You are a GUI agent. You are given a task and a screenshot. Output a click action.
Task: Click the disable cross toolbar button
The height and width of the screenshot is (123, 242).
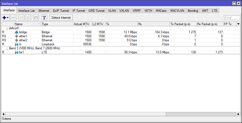[x=28, y=18]
